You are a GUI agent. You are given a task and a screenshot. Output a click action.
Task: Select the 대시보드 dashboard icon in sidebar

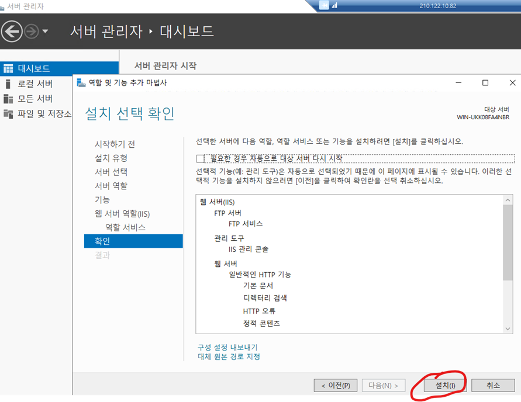pos(8,69)
